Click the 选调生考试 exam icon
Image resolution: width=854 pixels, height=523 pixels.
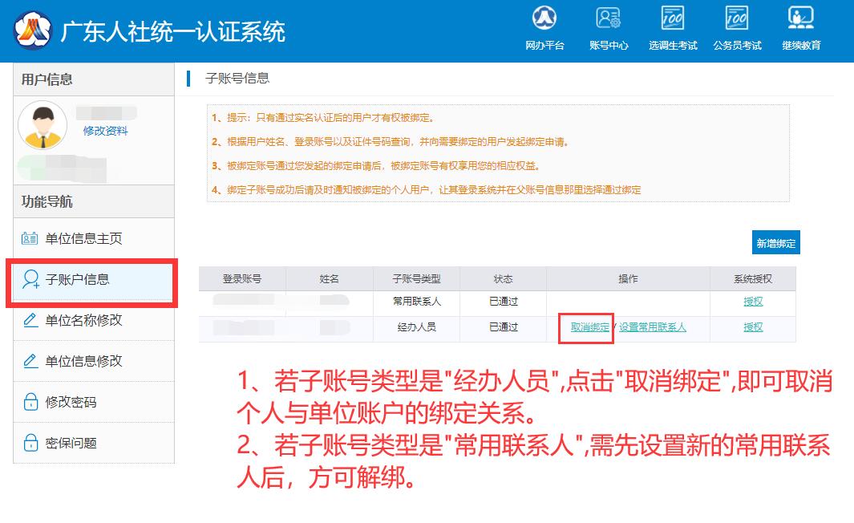click(x=672, y=19)
